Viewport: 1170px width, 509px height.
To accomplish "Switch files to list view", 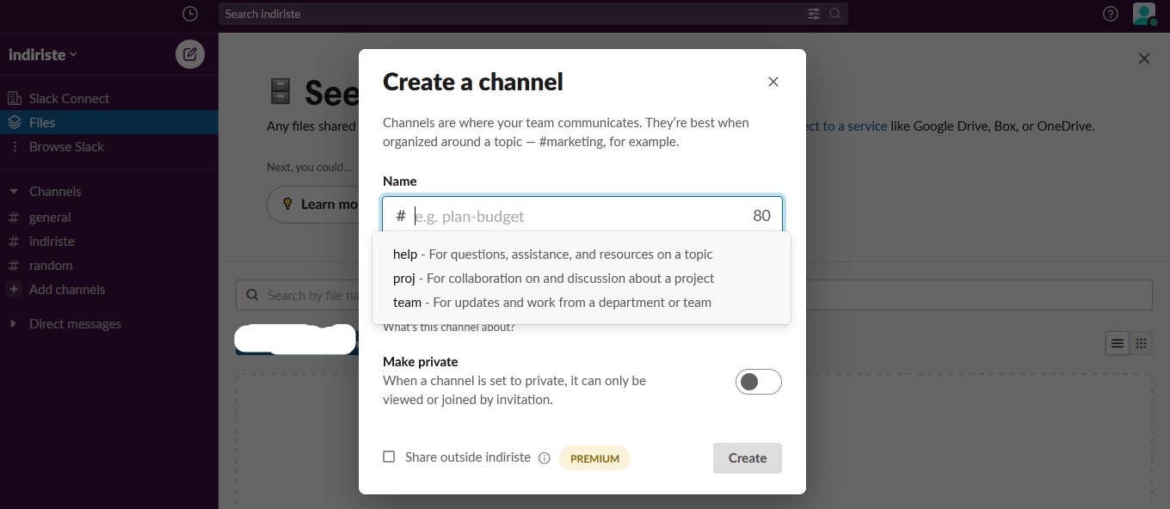I will pos(1118,344).
